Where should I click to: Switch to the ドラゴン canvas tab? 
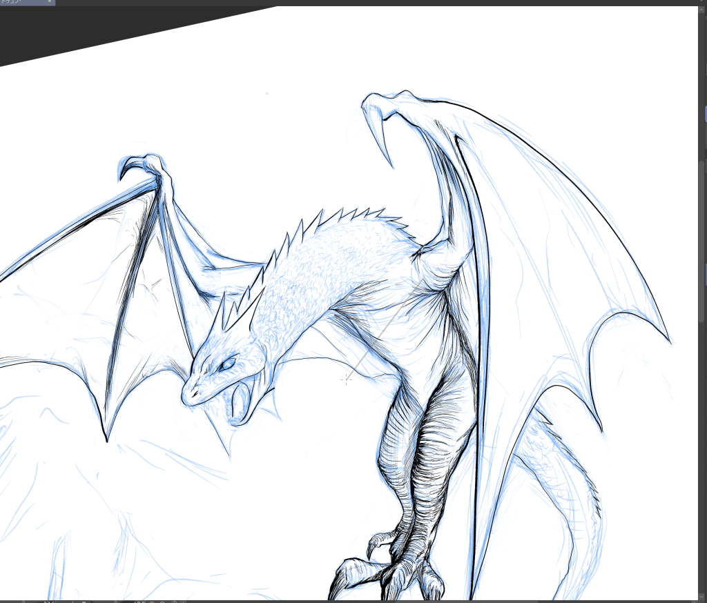(17, 3)
